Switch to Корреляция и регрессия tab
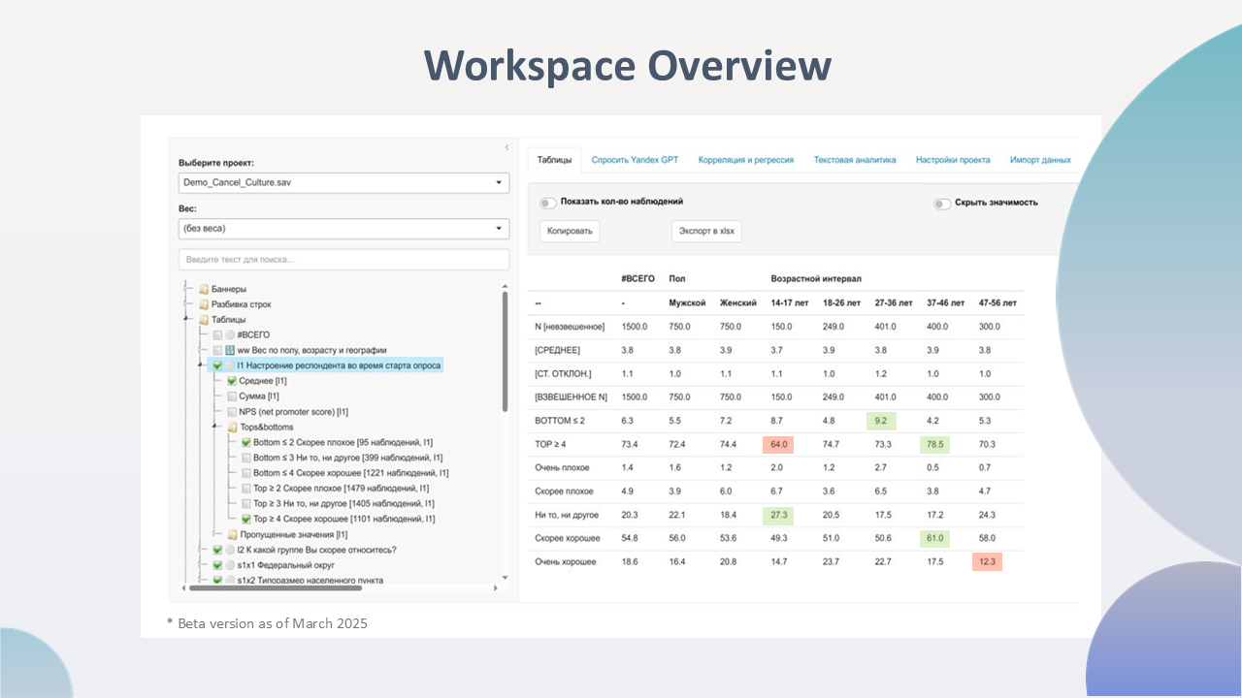Image resolution: width=1242 pixels, height=698 pixels. coord(746,160)
